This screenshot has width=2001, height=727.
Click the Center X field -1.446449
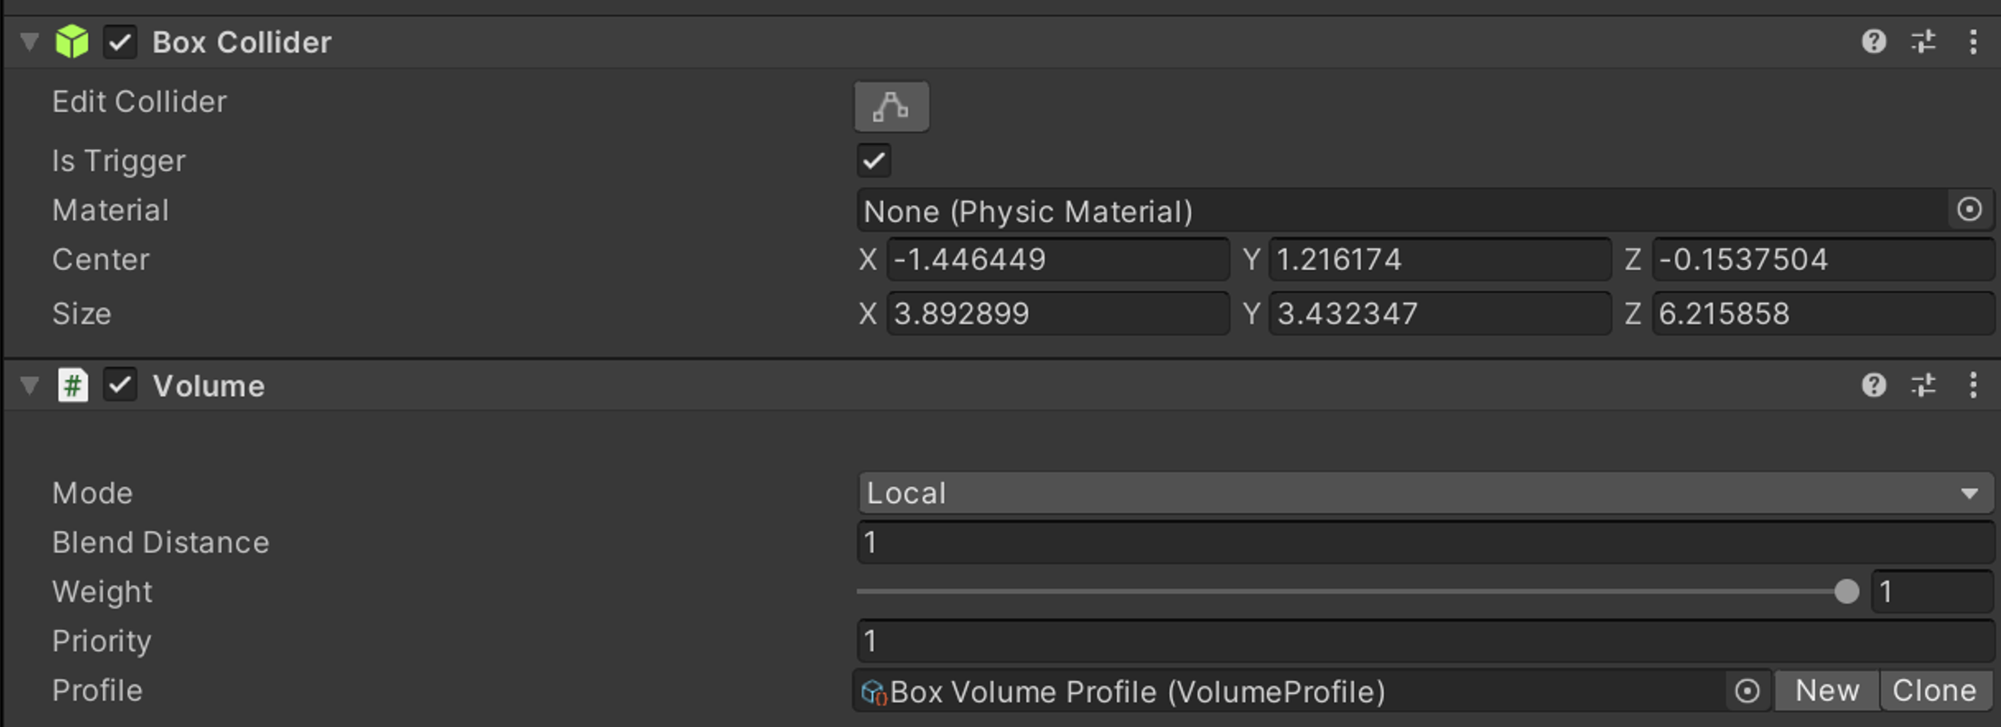point(1058,260)
